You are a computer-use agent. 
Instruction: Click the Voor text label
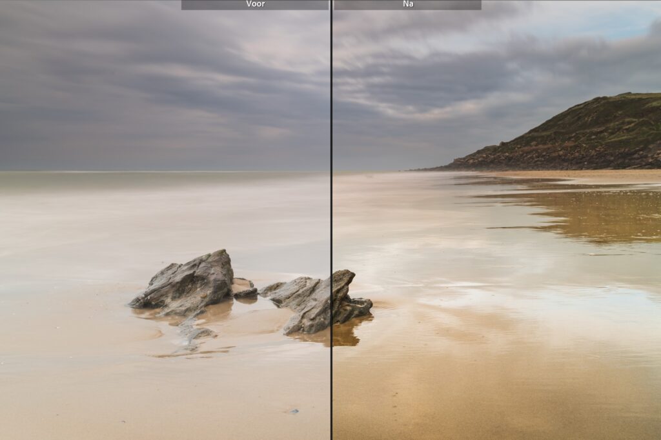(x=257, y=5)
